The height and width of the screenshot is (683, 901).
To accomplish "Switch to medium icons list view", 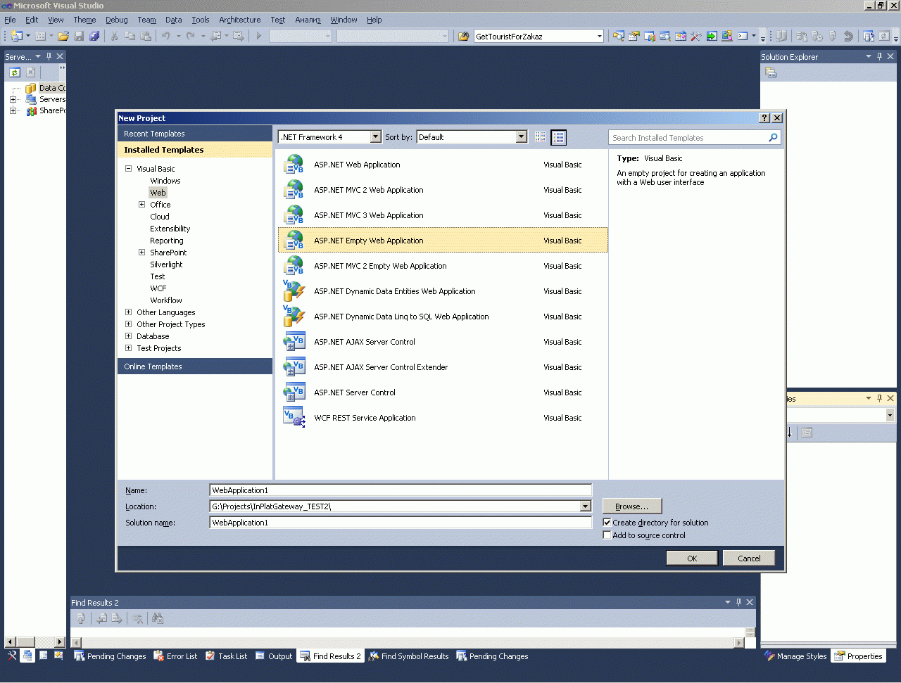I will 558,137.
